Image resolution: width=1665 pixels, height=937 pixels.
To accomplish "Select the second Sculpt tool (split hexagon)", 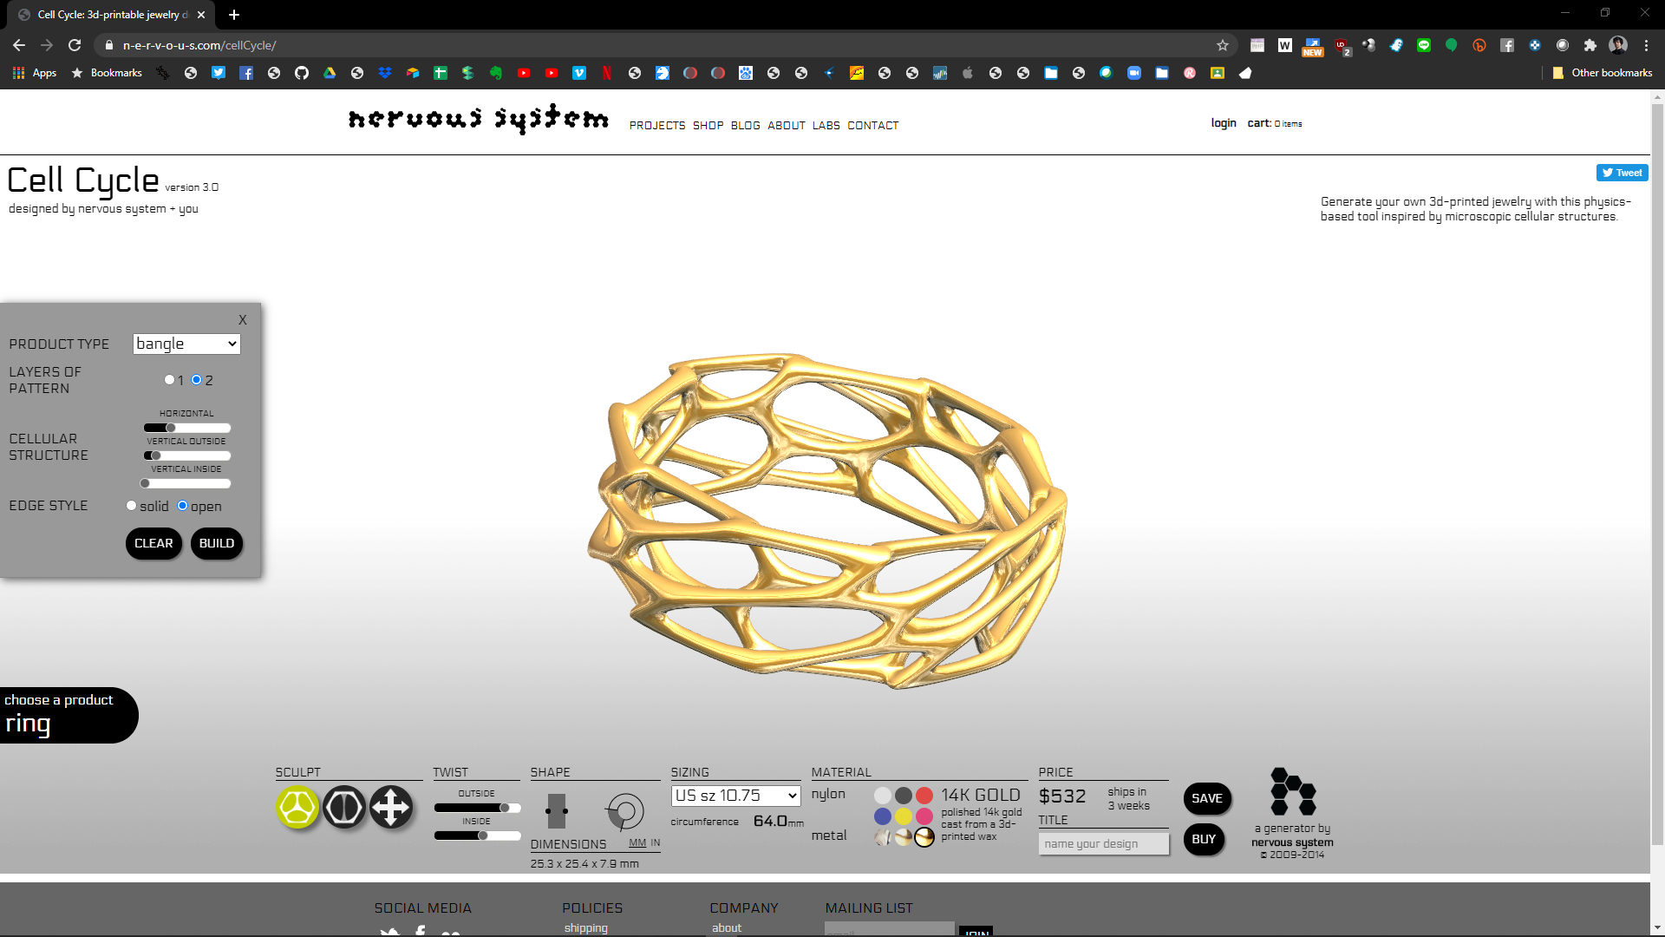I will tap(344, 808).
